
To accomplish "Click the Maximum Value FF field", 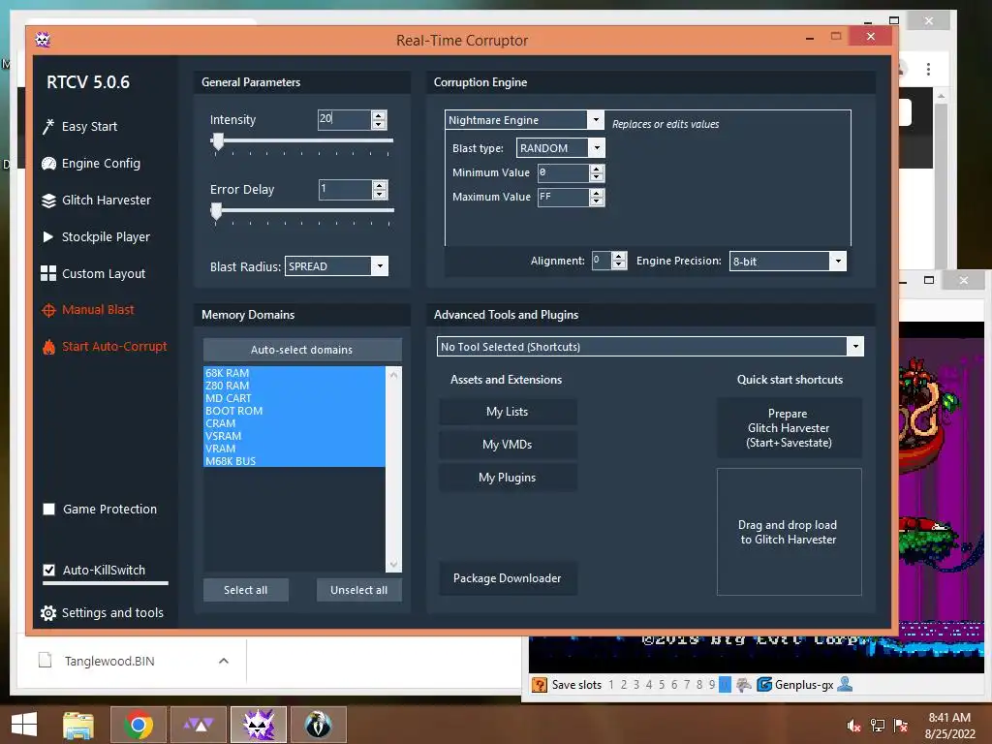I will pos(563,198).
